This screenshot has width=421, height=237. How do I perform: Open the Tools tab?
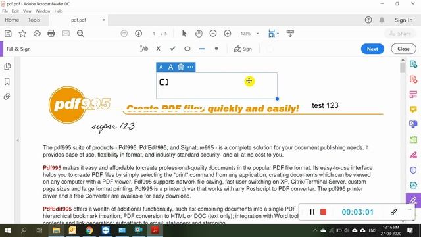[34, 20]
